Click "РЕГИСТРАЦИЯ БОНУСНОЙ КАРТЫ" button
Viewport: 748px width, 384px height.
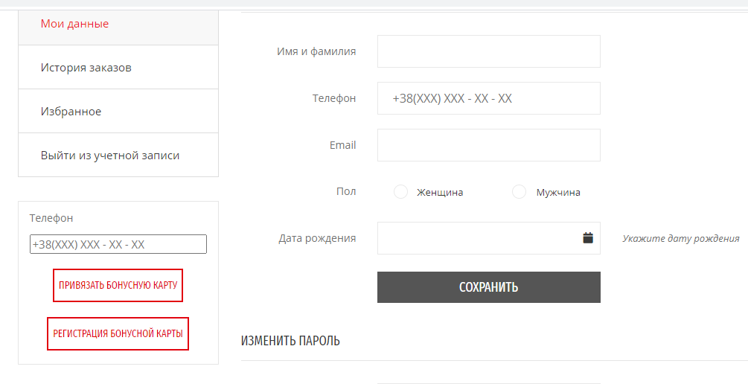click(118, 333)
